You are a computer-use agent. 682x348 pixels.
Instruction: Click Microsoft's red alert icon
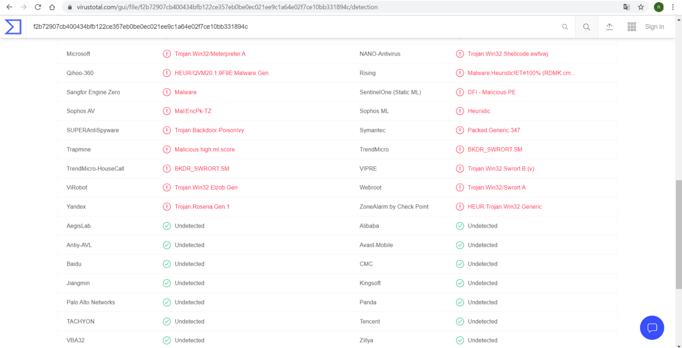pyautogui.click(x=167, y=54)
